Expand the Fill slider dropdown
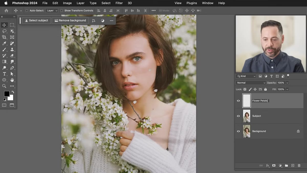Viewport: 307px width, 173px height. [x=287, y=89]
